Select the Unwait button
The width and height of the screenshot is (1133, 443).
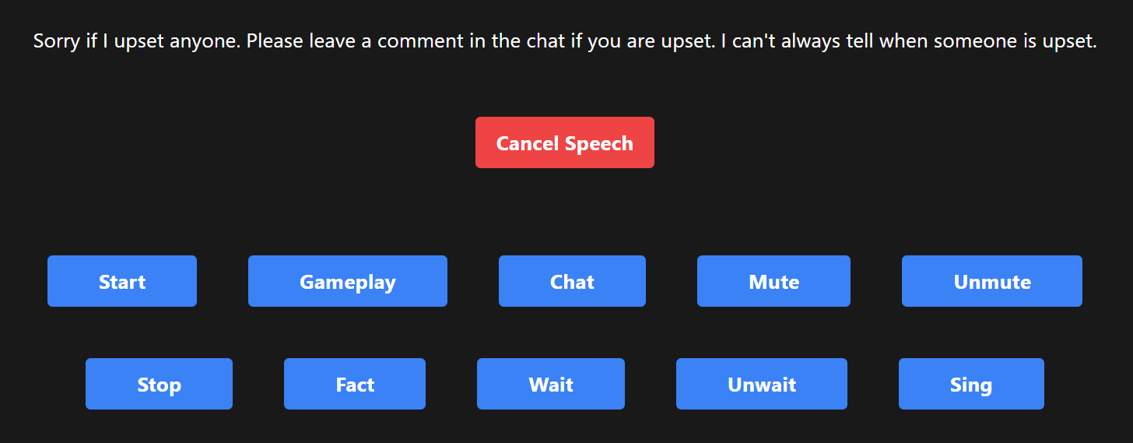pyautogui.click(x=761, y=384)
